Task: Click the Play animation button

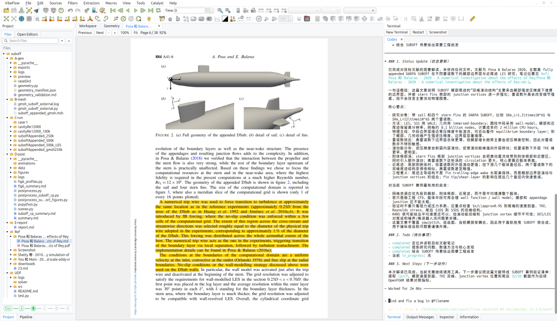Action: (136, 10)
